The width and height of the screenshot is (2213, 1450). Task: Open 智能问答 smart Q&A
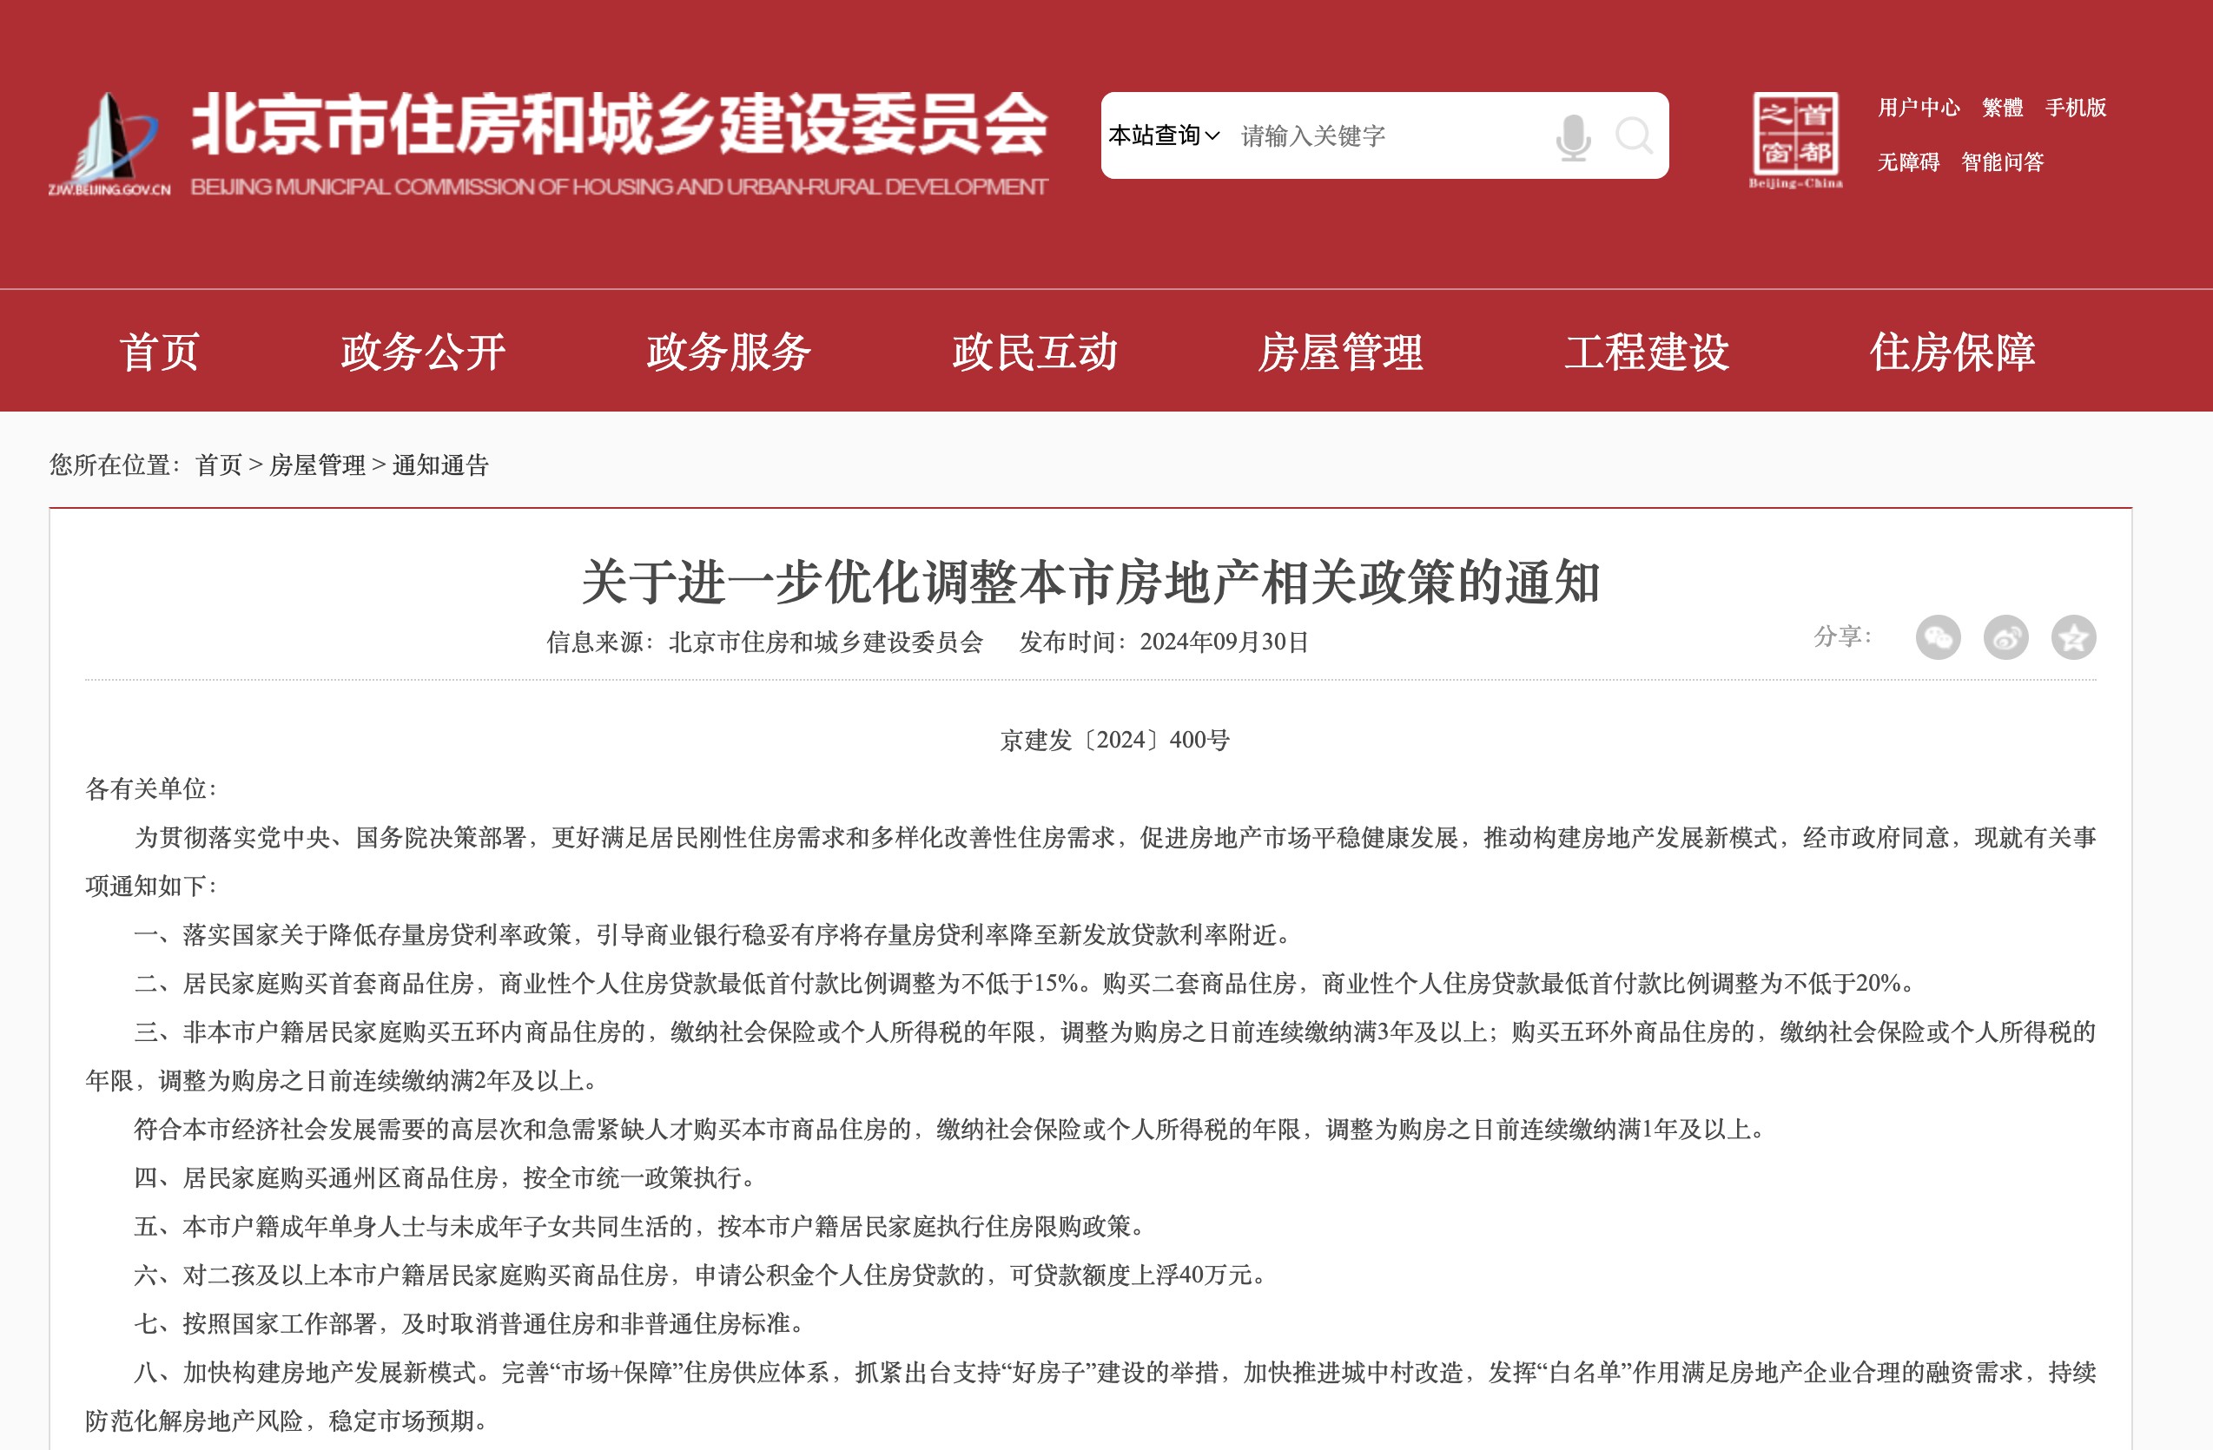click(x=2003, y=161)
